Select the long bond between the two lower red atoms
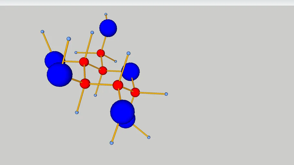294x165 pixels. [101, 84]
